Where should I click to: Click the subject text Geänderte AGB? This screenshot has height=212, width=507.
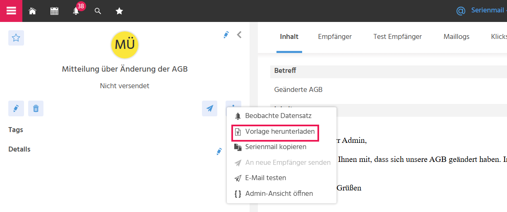coord(298,89)
